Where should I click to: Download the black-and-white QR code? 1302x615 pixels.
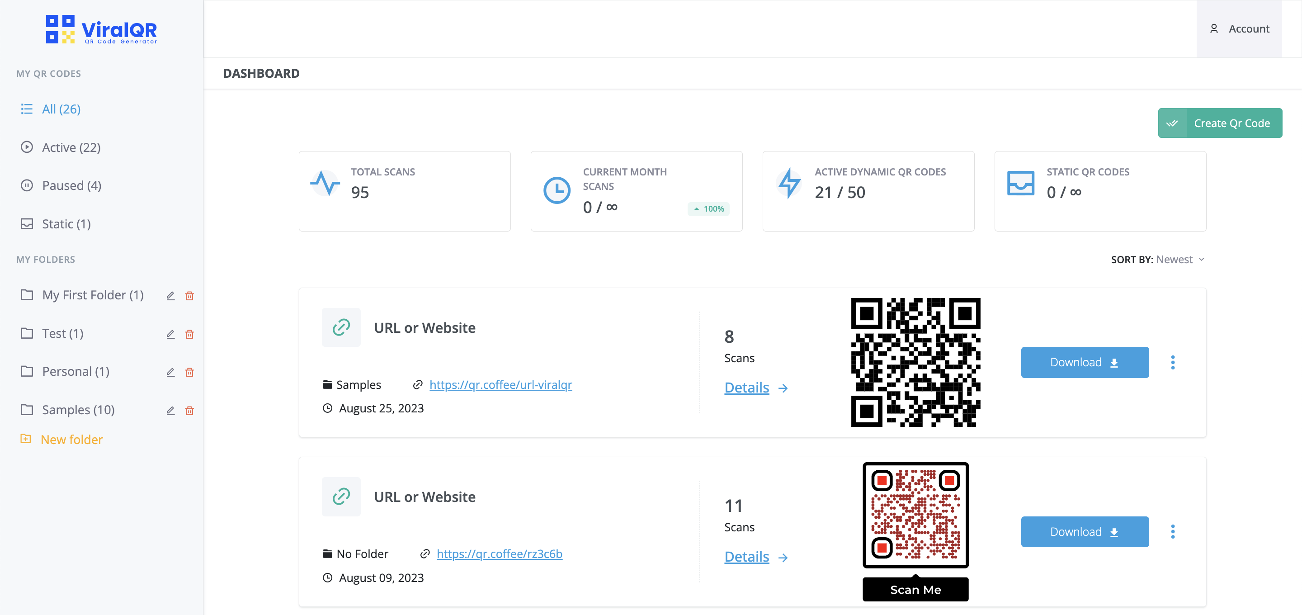(x=1084, y=362)
